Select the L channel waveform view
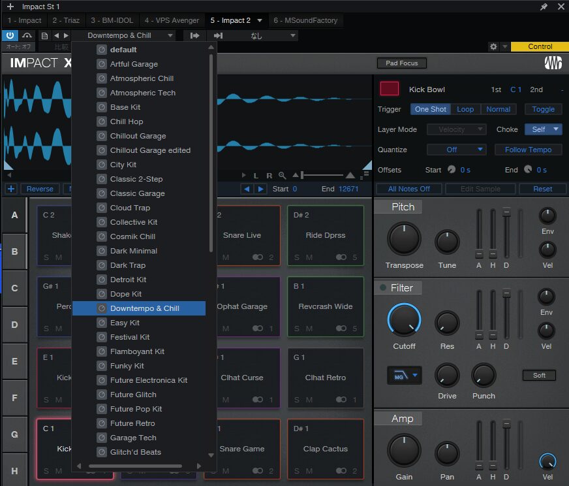 pyautogui.click(x=256, y=176)
